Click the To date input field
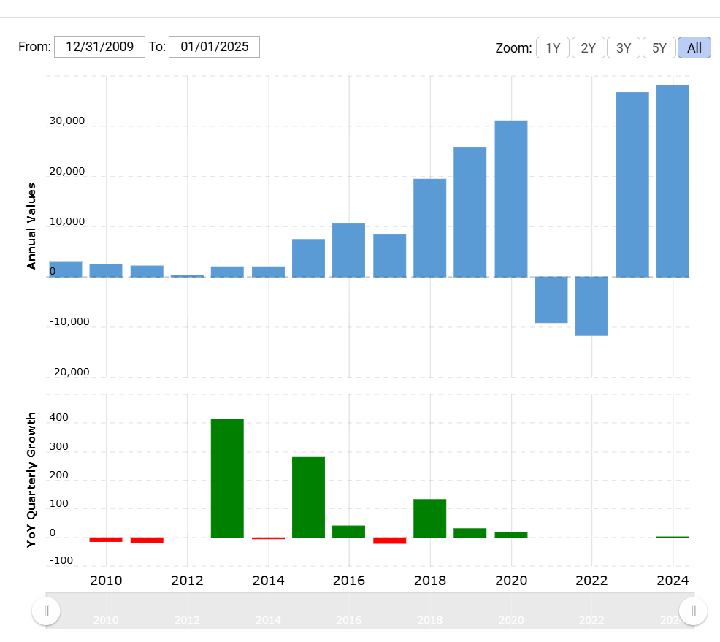 point(214,47)
